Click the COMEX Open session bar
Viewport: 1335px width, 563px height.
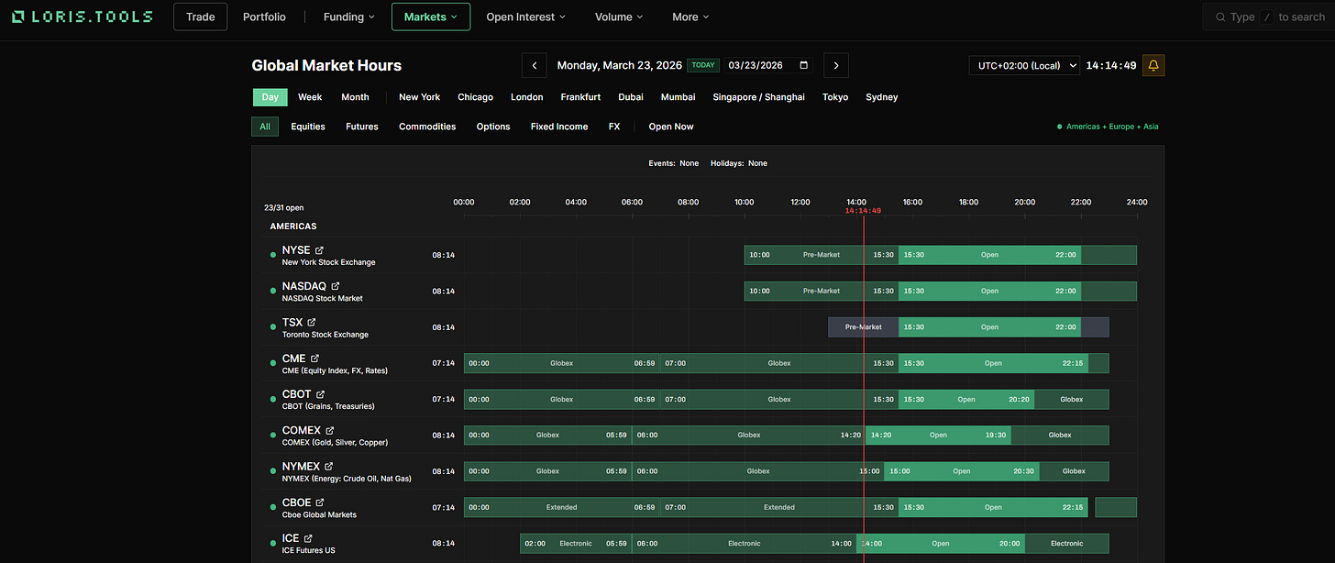[938, 435]
